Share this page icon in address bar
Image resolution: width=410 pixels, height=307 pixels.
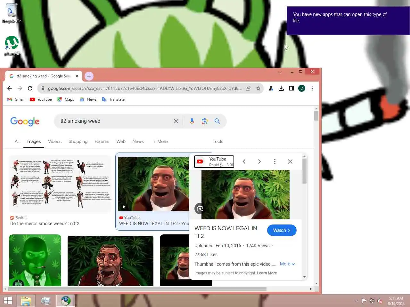click(248, 88)
